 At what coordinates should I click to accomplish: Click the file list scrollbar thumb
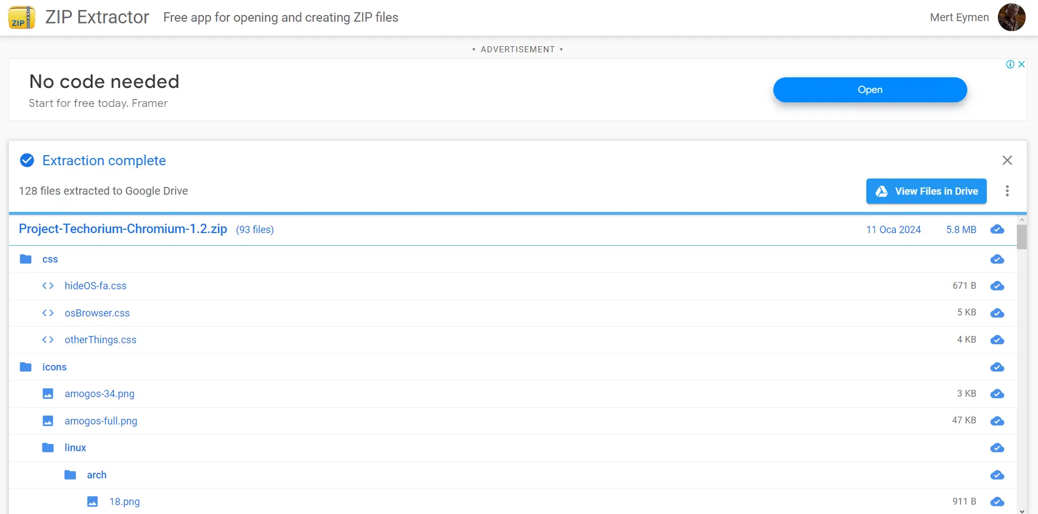tap(1021, 237)
